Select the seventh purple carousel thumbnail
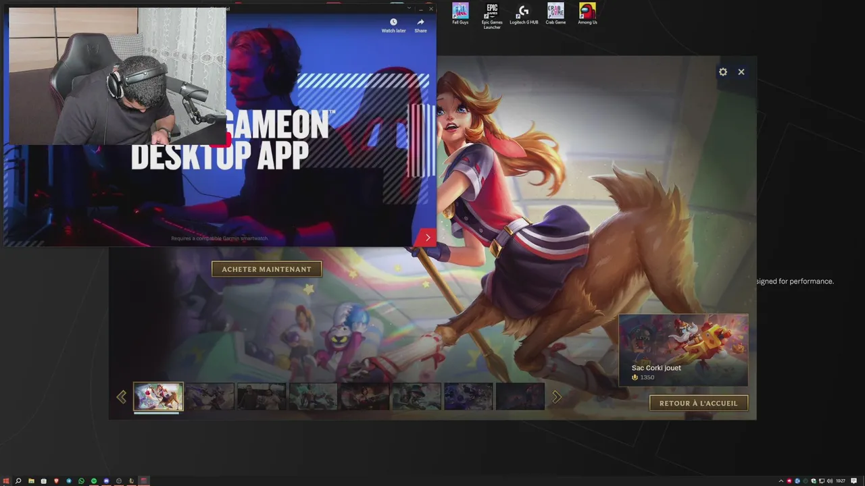 click(468, 397)
